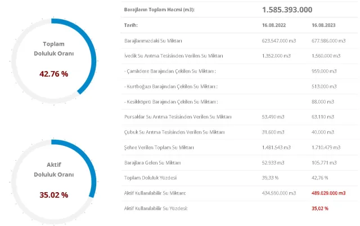Click the 35.02 % active fill value
The height and width of the screenshot is (226, 360).
click(53, 195)
